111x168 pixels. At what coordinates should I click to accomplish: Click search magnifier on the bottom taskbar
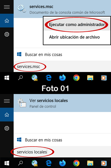pos(20,163)
